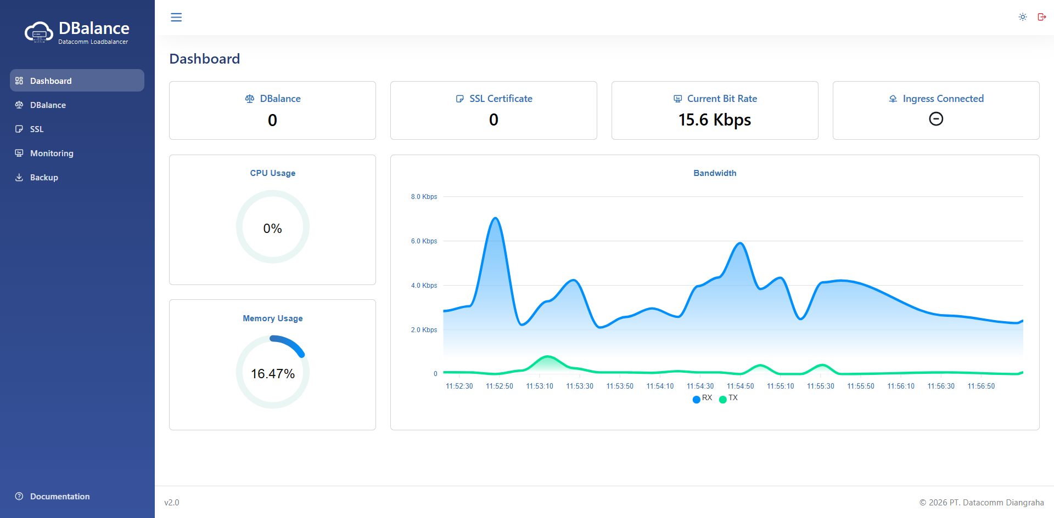Open the DBalance sidebar menu item

click(x=48, y=105)
